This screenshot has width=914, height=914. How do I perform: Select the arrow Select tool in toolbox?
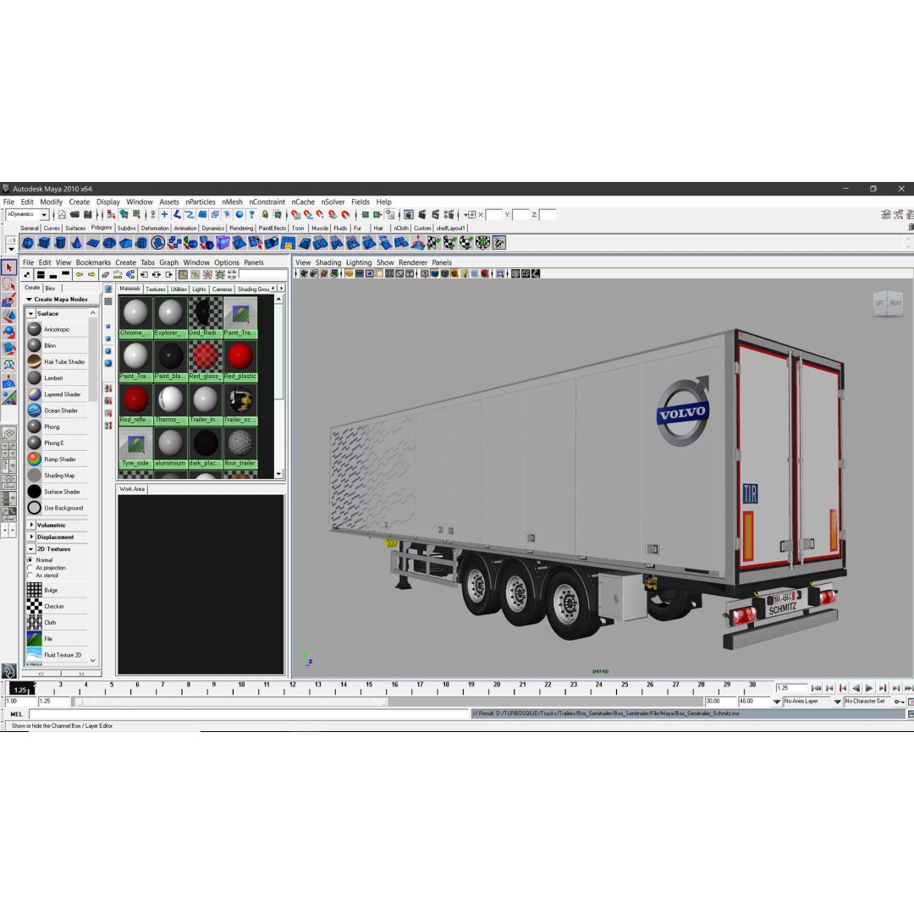click(x=8, y=267)
